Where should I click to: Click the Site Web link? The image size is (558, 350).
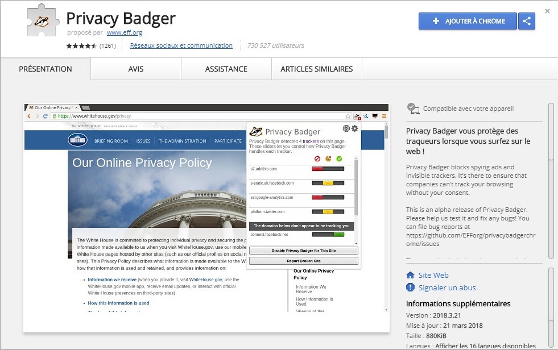point(433,275)
